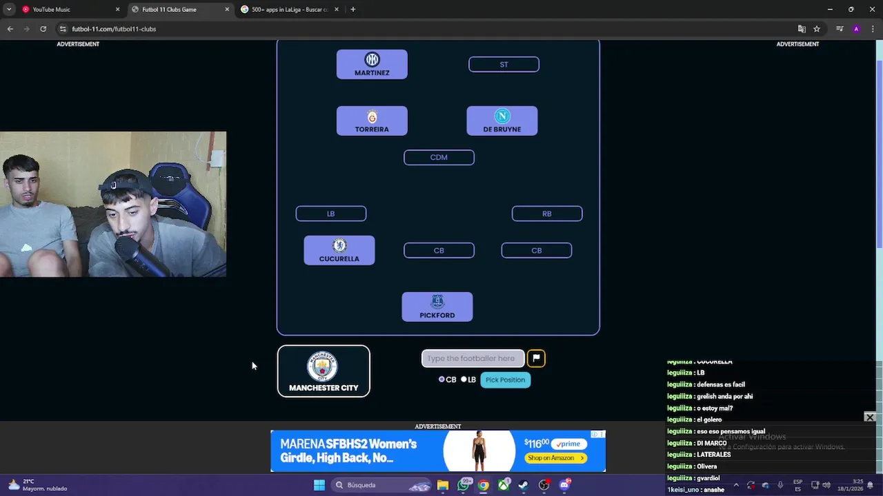Viewport: 883px width, 496px height.
Task: Open the media control toolbar icon
Action: (x=840, y=29)
